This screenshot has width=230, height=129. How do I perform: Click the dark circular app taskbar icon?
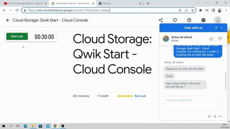63,126
